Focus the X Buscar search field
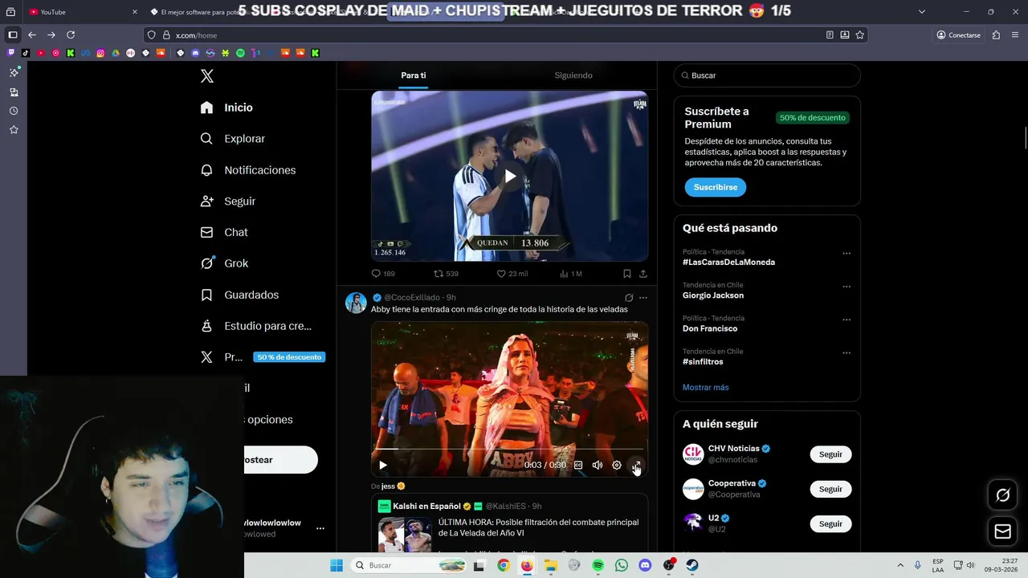1028x578 pixels. tap(767, 75)
